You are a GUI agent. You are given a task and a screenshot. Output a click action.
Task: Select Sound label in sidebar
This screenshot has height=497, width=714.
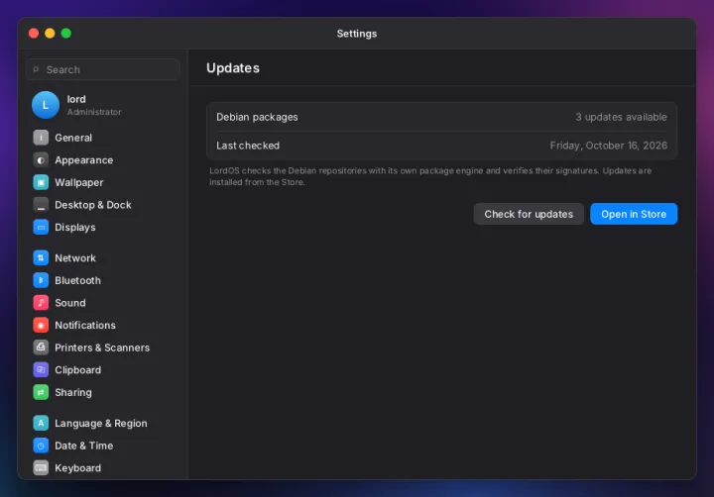70,302
